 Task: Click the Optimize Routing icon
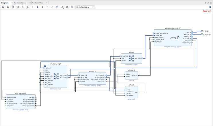[72, 7]
